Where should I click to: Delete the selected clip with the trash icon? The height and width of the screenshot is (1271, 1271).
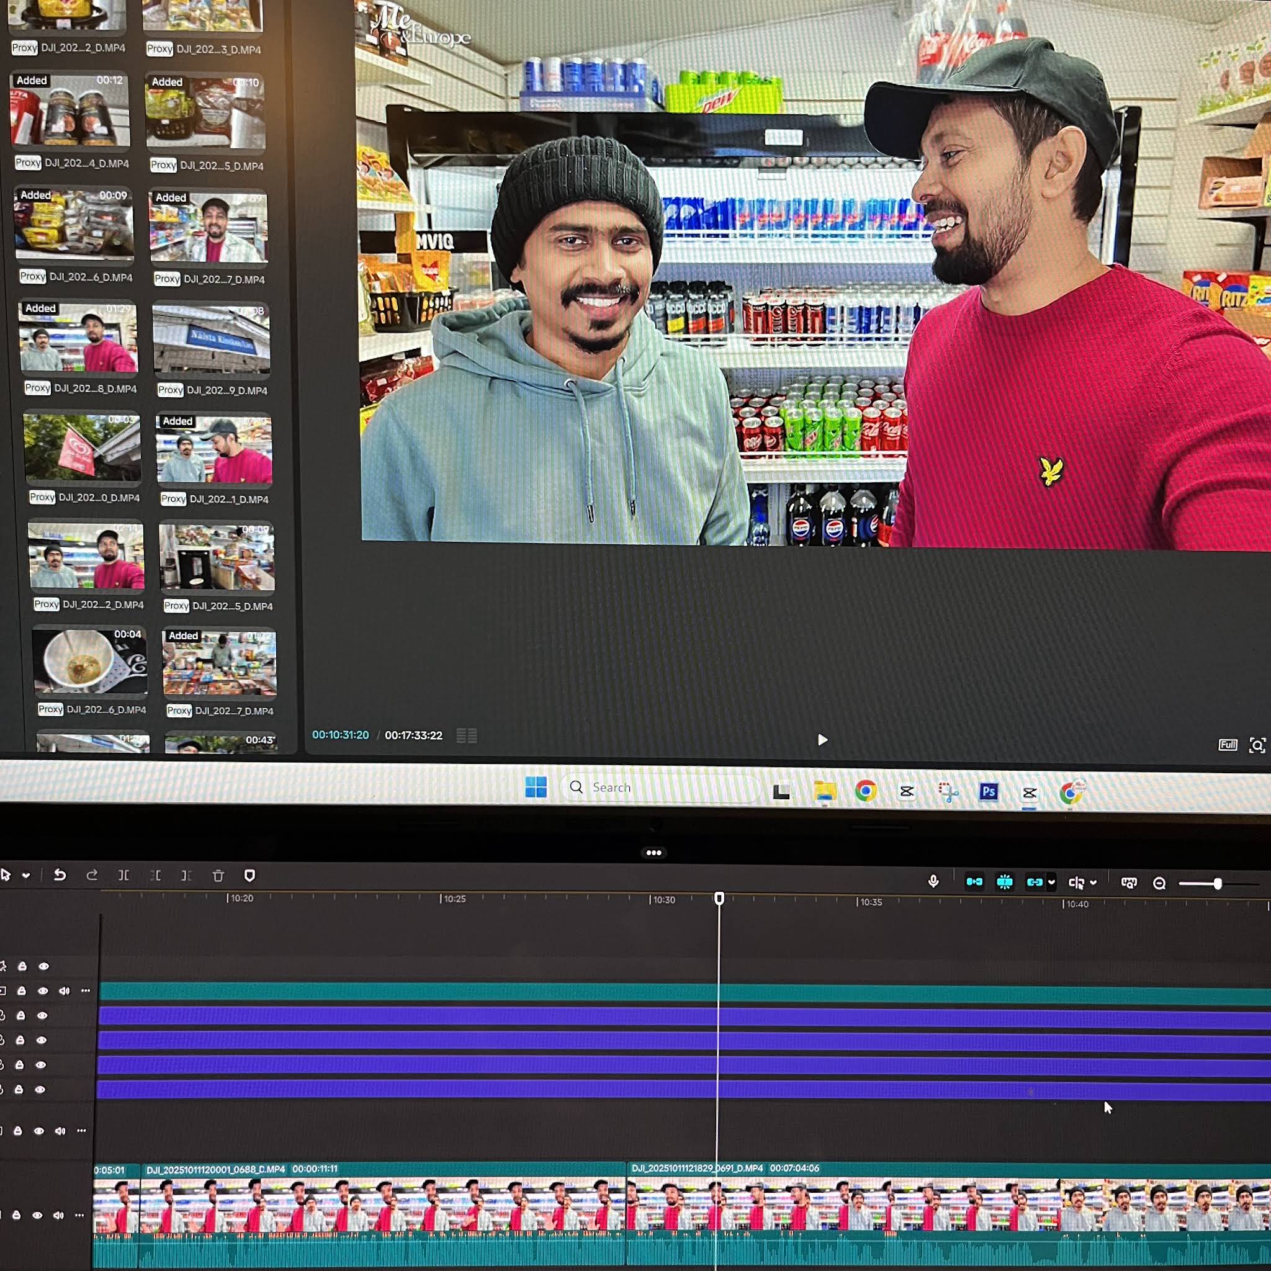point(218,876)
